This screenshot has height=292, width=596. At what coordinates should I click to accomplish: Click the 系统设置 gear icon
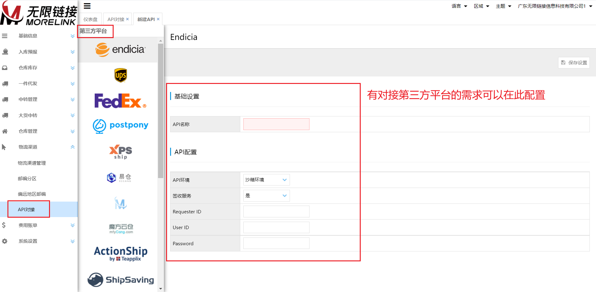coord(5,241)
